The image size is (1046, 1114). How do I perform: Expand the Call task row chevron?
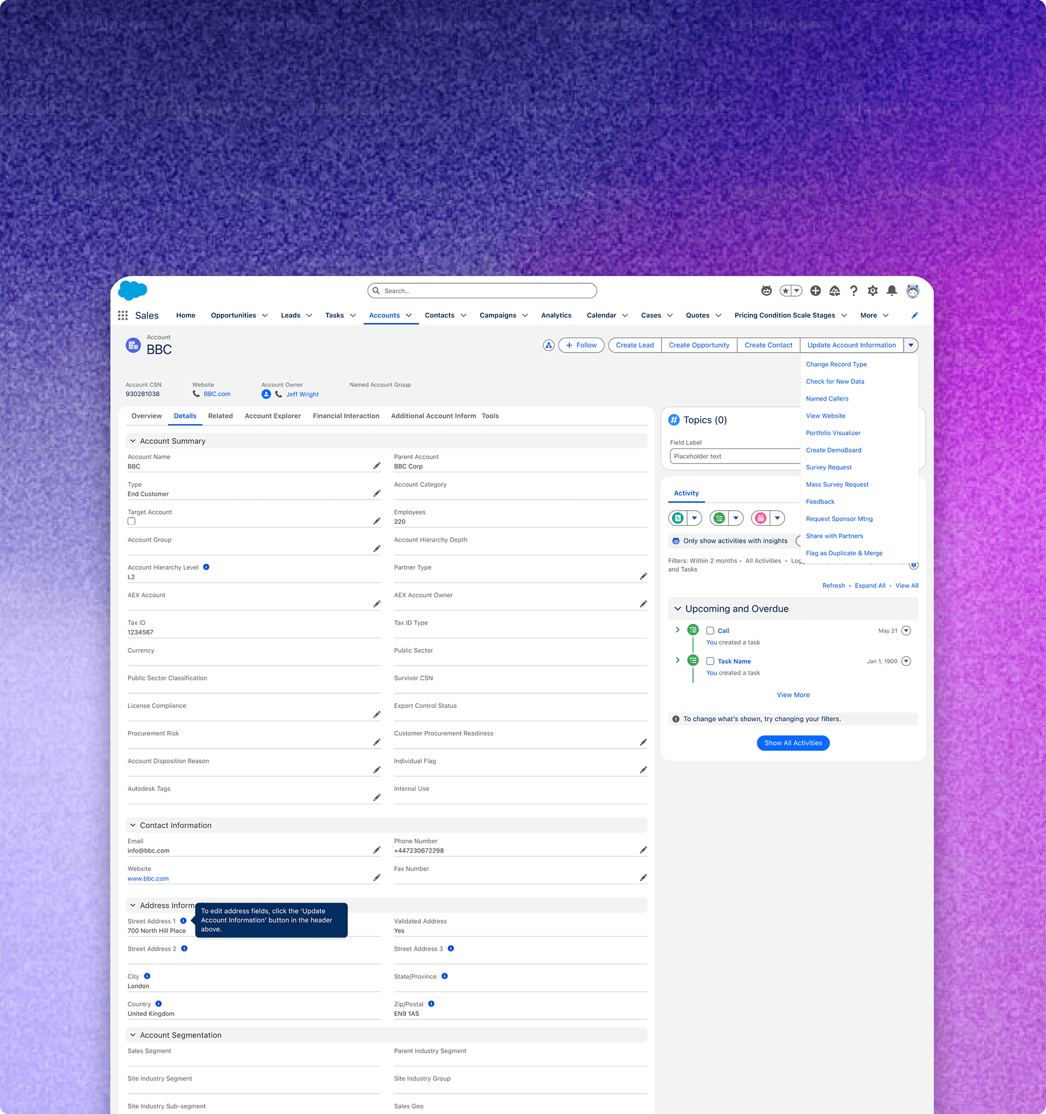point(677,630)
